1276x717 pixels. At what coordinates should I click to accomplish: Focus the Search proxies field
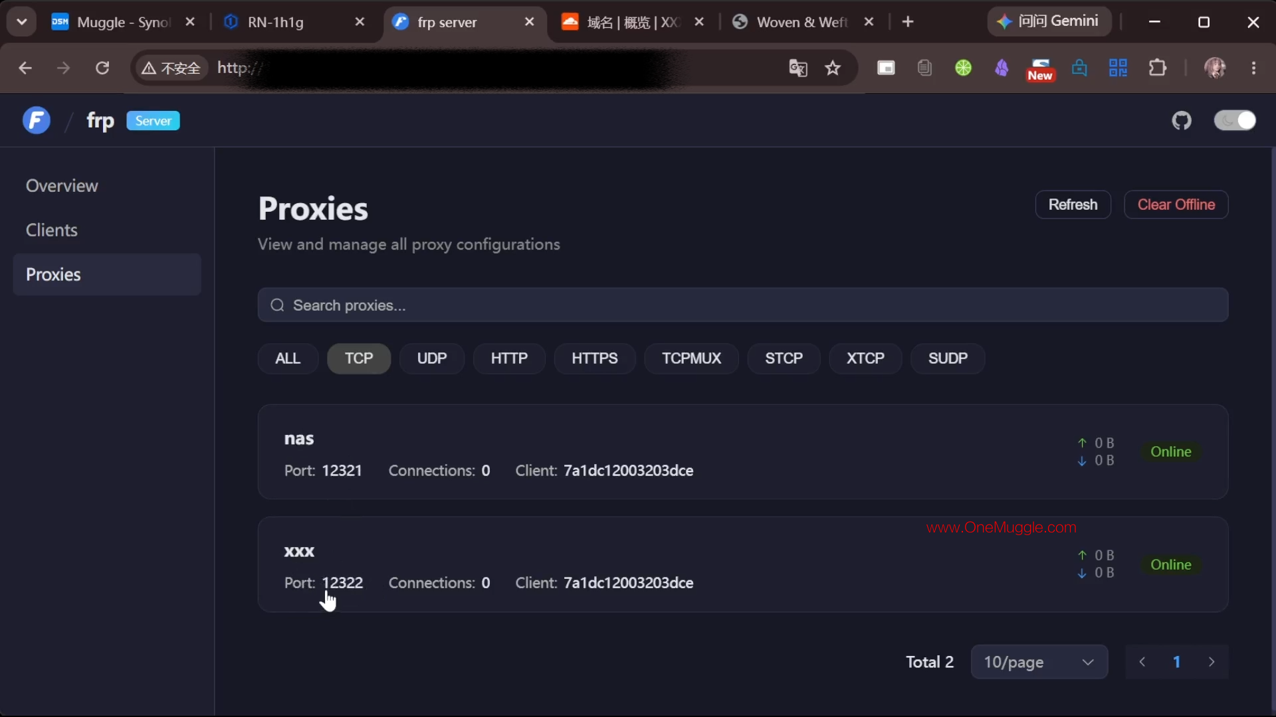743,305
